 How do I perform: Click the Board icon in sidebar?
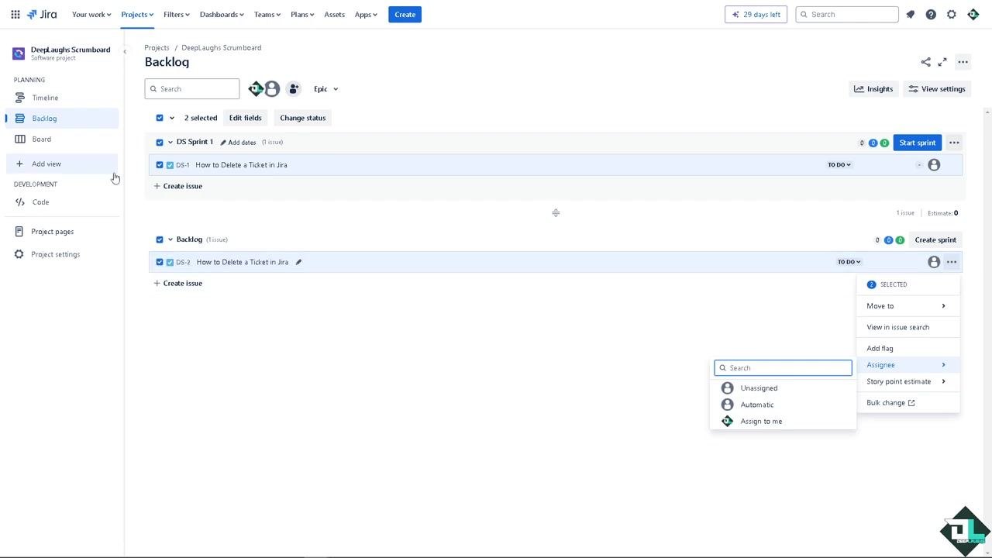20,139
